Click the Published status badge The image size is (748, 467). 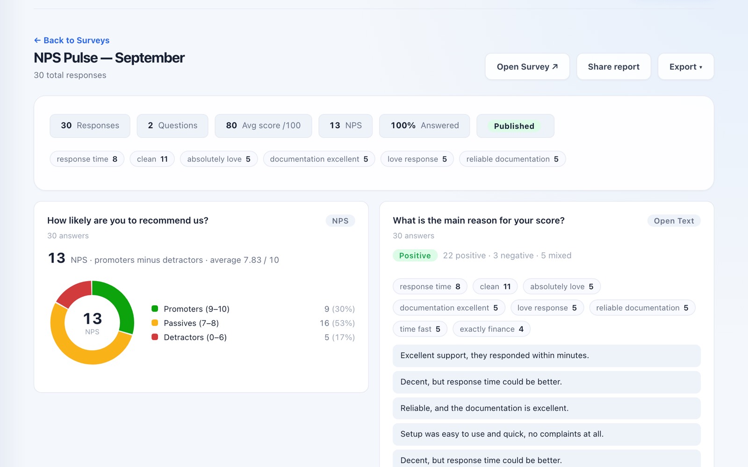point(514,126)
